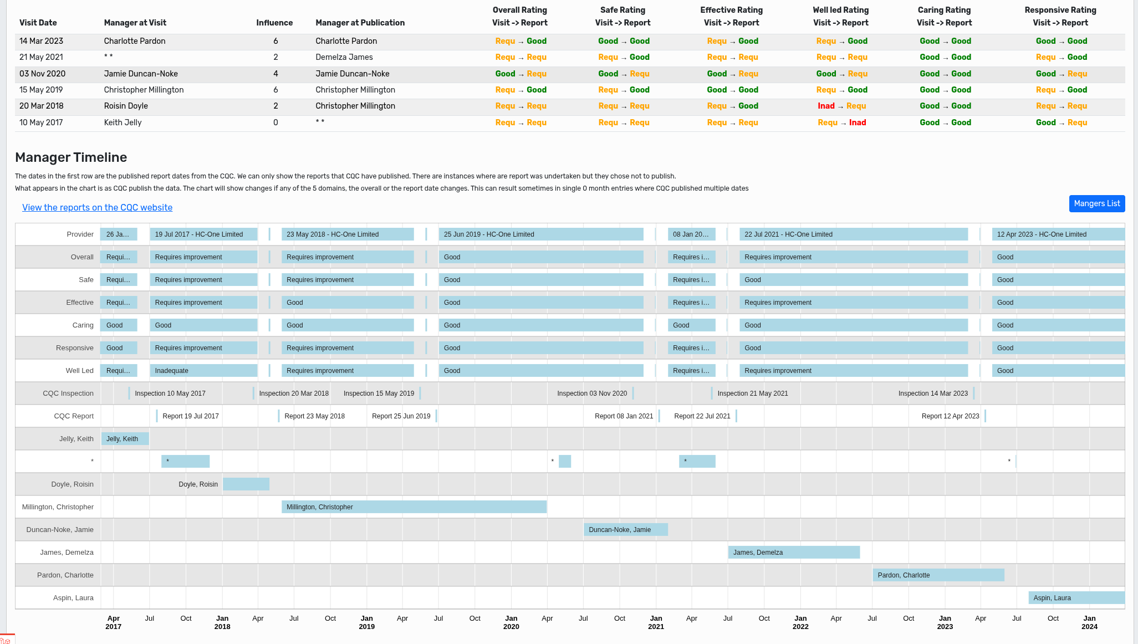Select the Aspin, Laura timeline bar
The height and width of the screenshot is (644, 1138).
[1076, 598]
